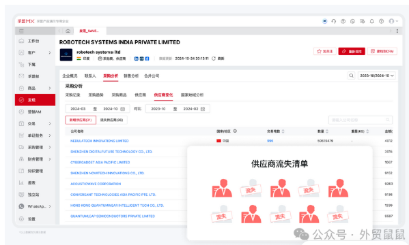
Task: Open the 知识管理 sidebar item
Action: (x=35, y=171)
